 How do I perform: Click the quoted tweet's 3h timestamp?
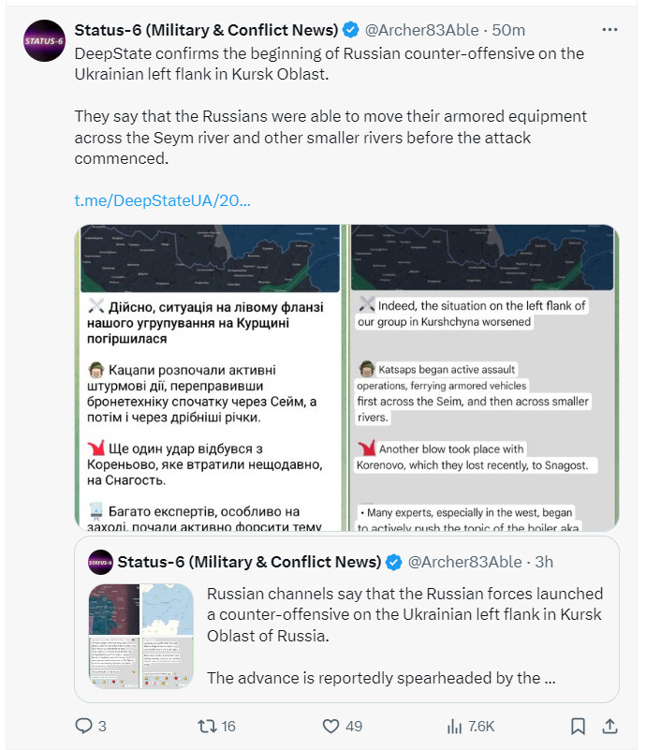pyautogui.click(x=544, y=562)
